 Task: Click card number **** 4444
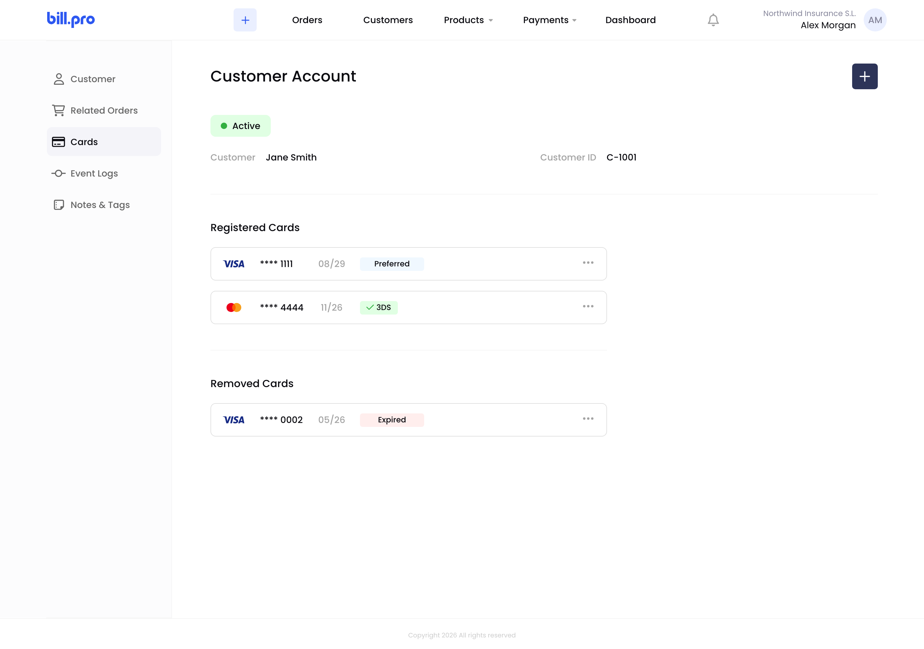click(x=282, y=307)
